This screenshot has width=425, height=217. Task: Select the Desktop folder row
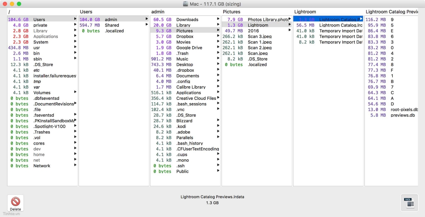186,65
